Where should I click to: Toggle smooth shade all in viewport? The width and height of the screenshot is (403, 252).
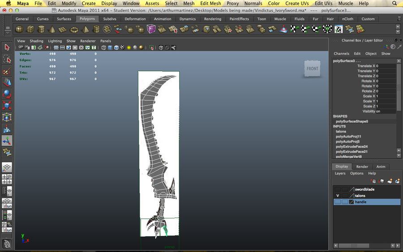110,47
